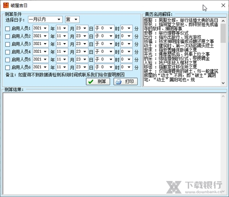
Task: Open the 一月以内 date range dropdown
Action: [x=45, y=19]
